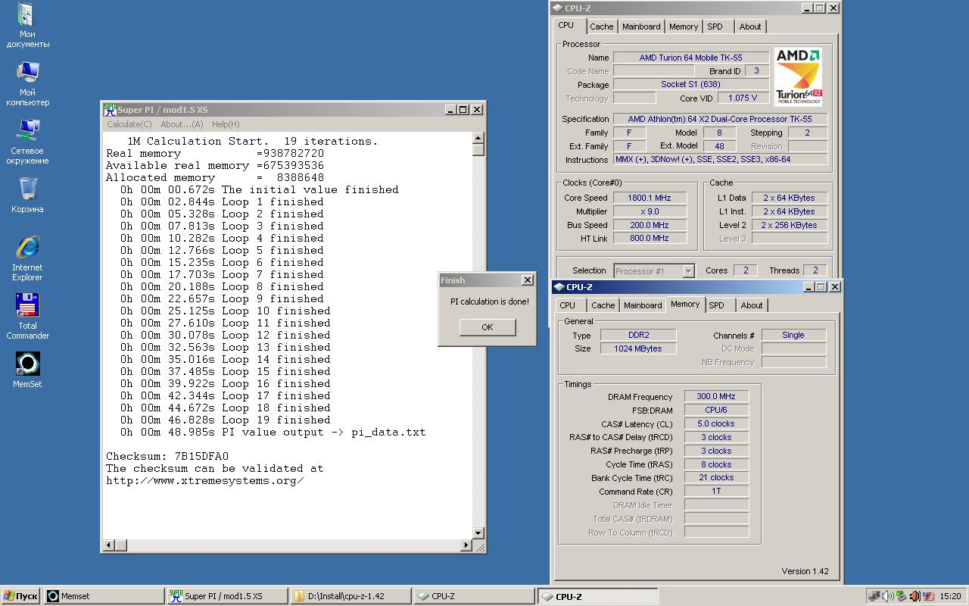Screen dimensions: 969x606
Task: Open the Processor #1 selection dropdown
Action: point(654,270)
